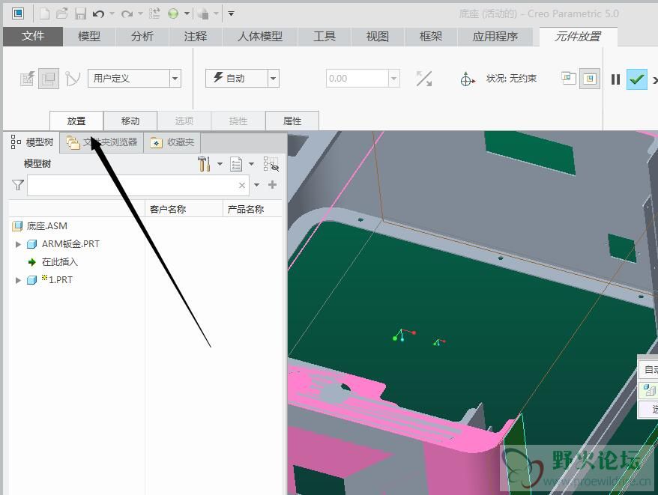The image size is (658, 495).
Task: Click the 0.00 offset value field
Action: (357, 79)
